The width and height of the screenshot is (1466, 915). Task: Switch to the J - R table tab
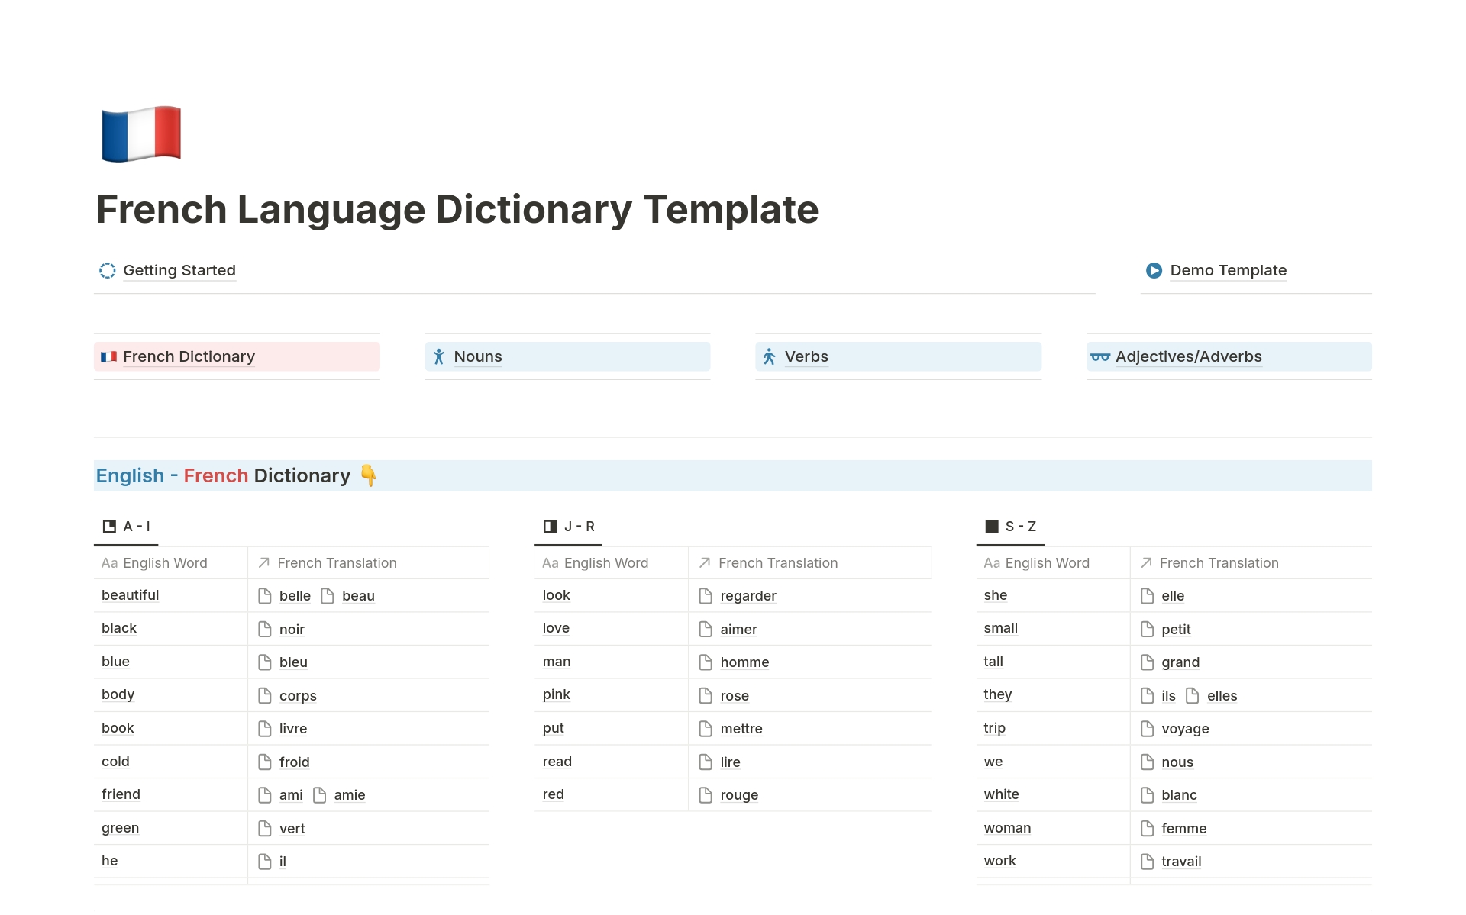569,527
